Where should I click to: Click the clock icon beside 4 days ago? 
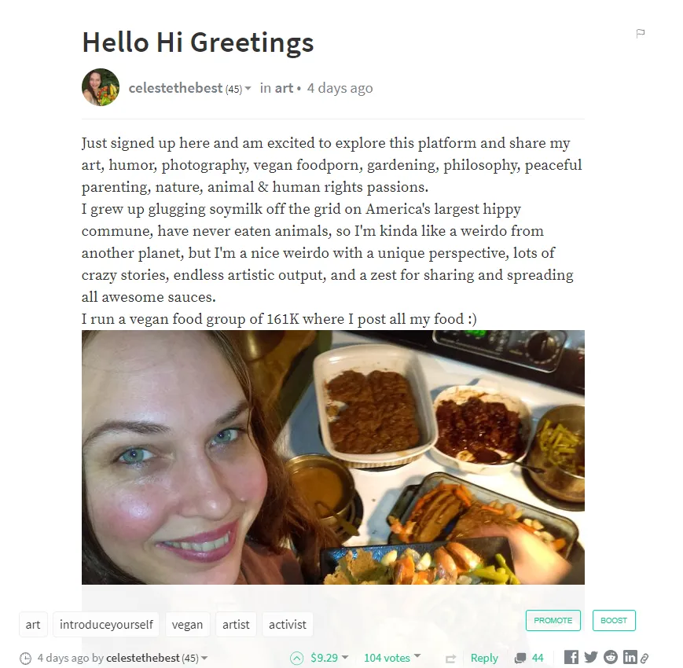tap(26, 658)
